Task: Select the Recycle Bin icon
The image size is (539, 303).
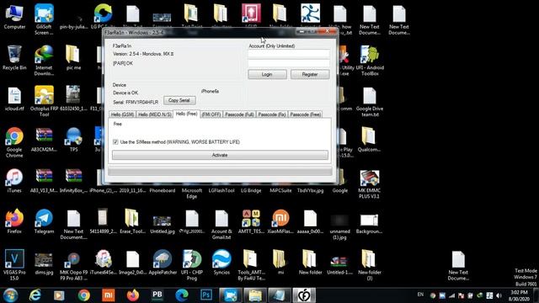Action: click(14, 58)
